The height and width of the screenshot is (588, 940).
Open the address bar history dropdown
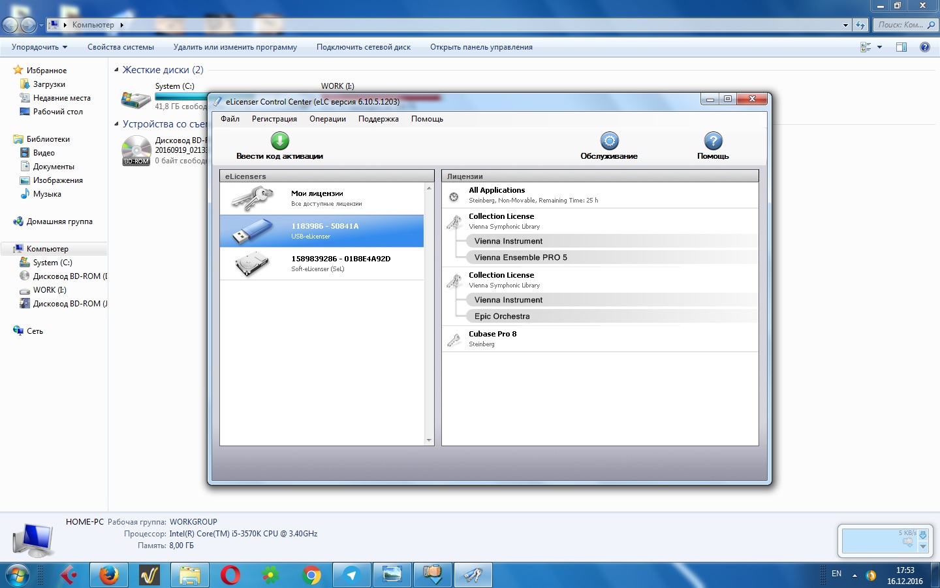point(845,25)
